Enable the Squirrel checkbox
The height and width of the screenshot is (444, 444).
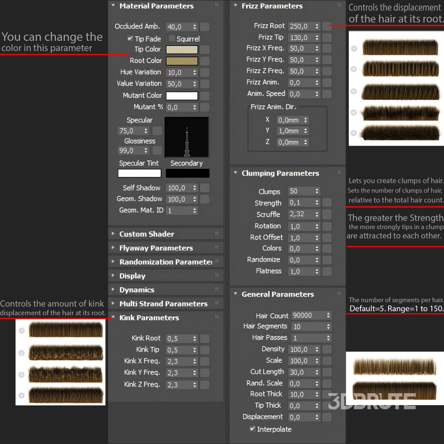tap(172, 39)
